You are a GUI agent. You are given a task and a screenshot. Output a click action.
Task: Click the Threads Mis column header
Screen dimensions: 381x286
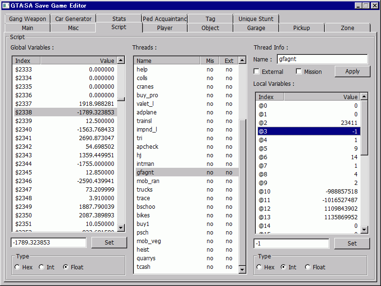click(210, 61)
